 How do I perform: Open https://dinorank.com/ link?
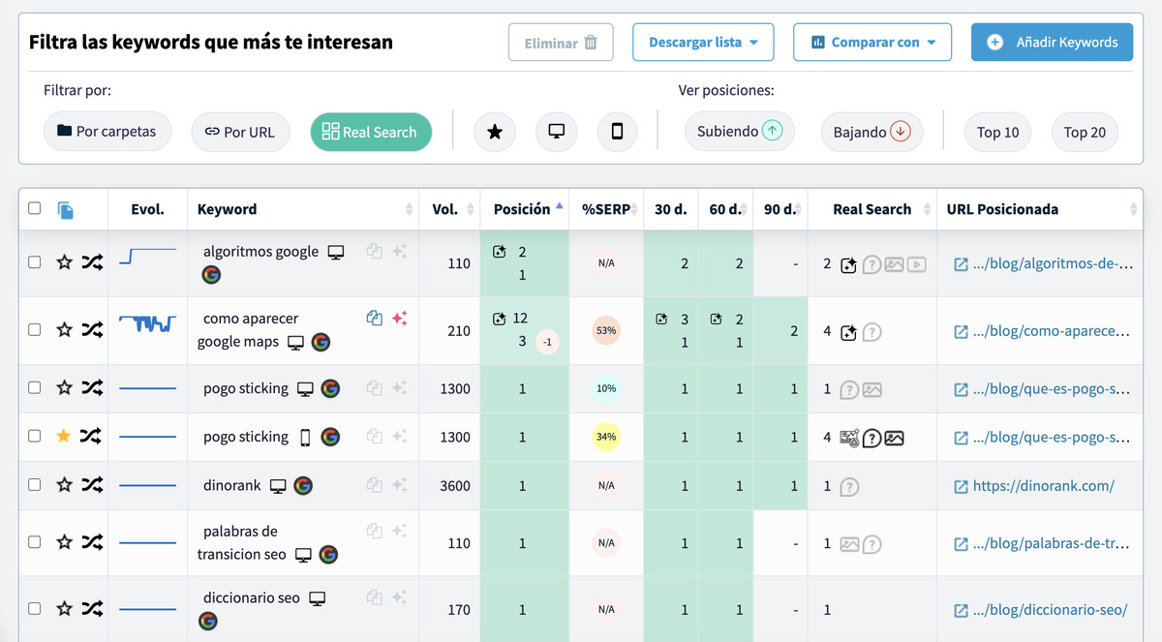click(1044, 486)
